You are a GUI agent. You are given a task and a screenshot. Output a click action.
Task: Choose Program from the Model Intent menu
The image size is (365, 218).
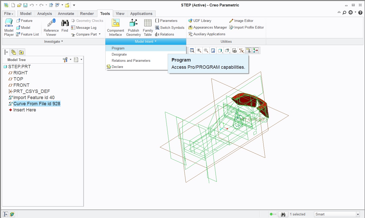pyautogui.click(x=146, y=48)
